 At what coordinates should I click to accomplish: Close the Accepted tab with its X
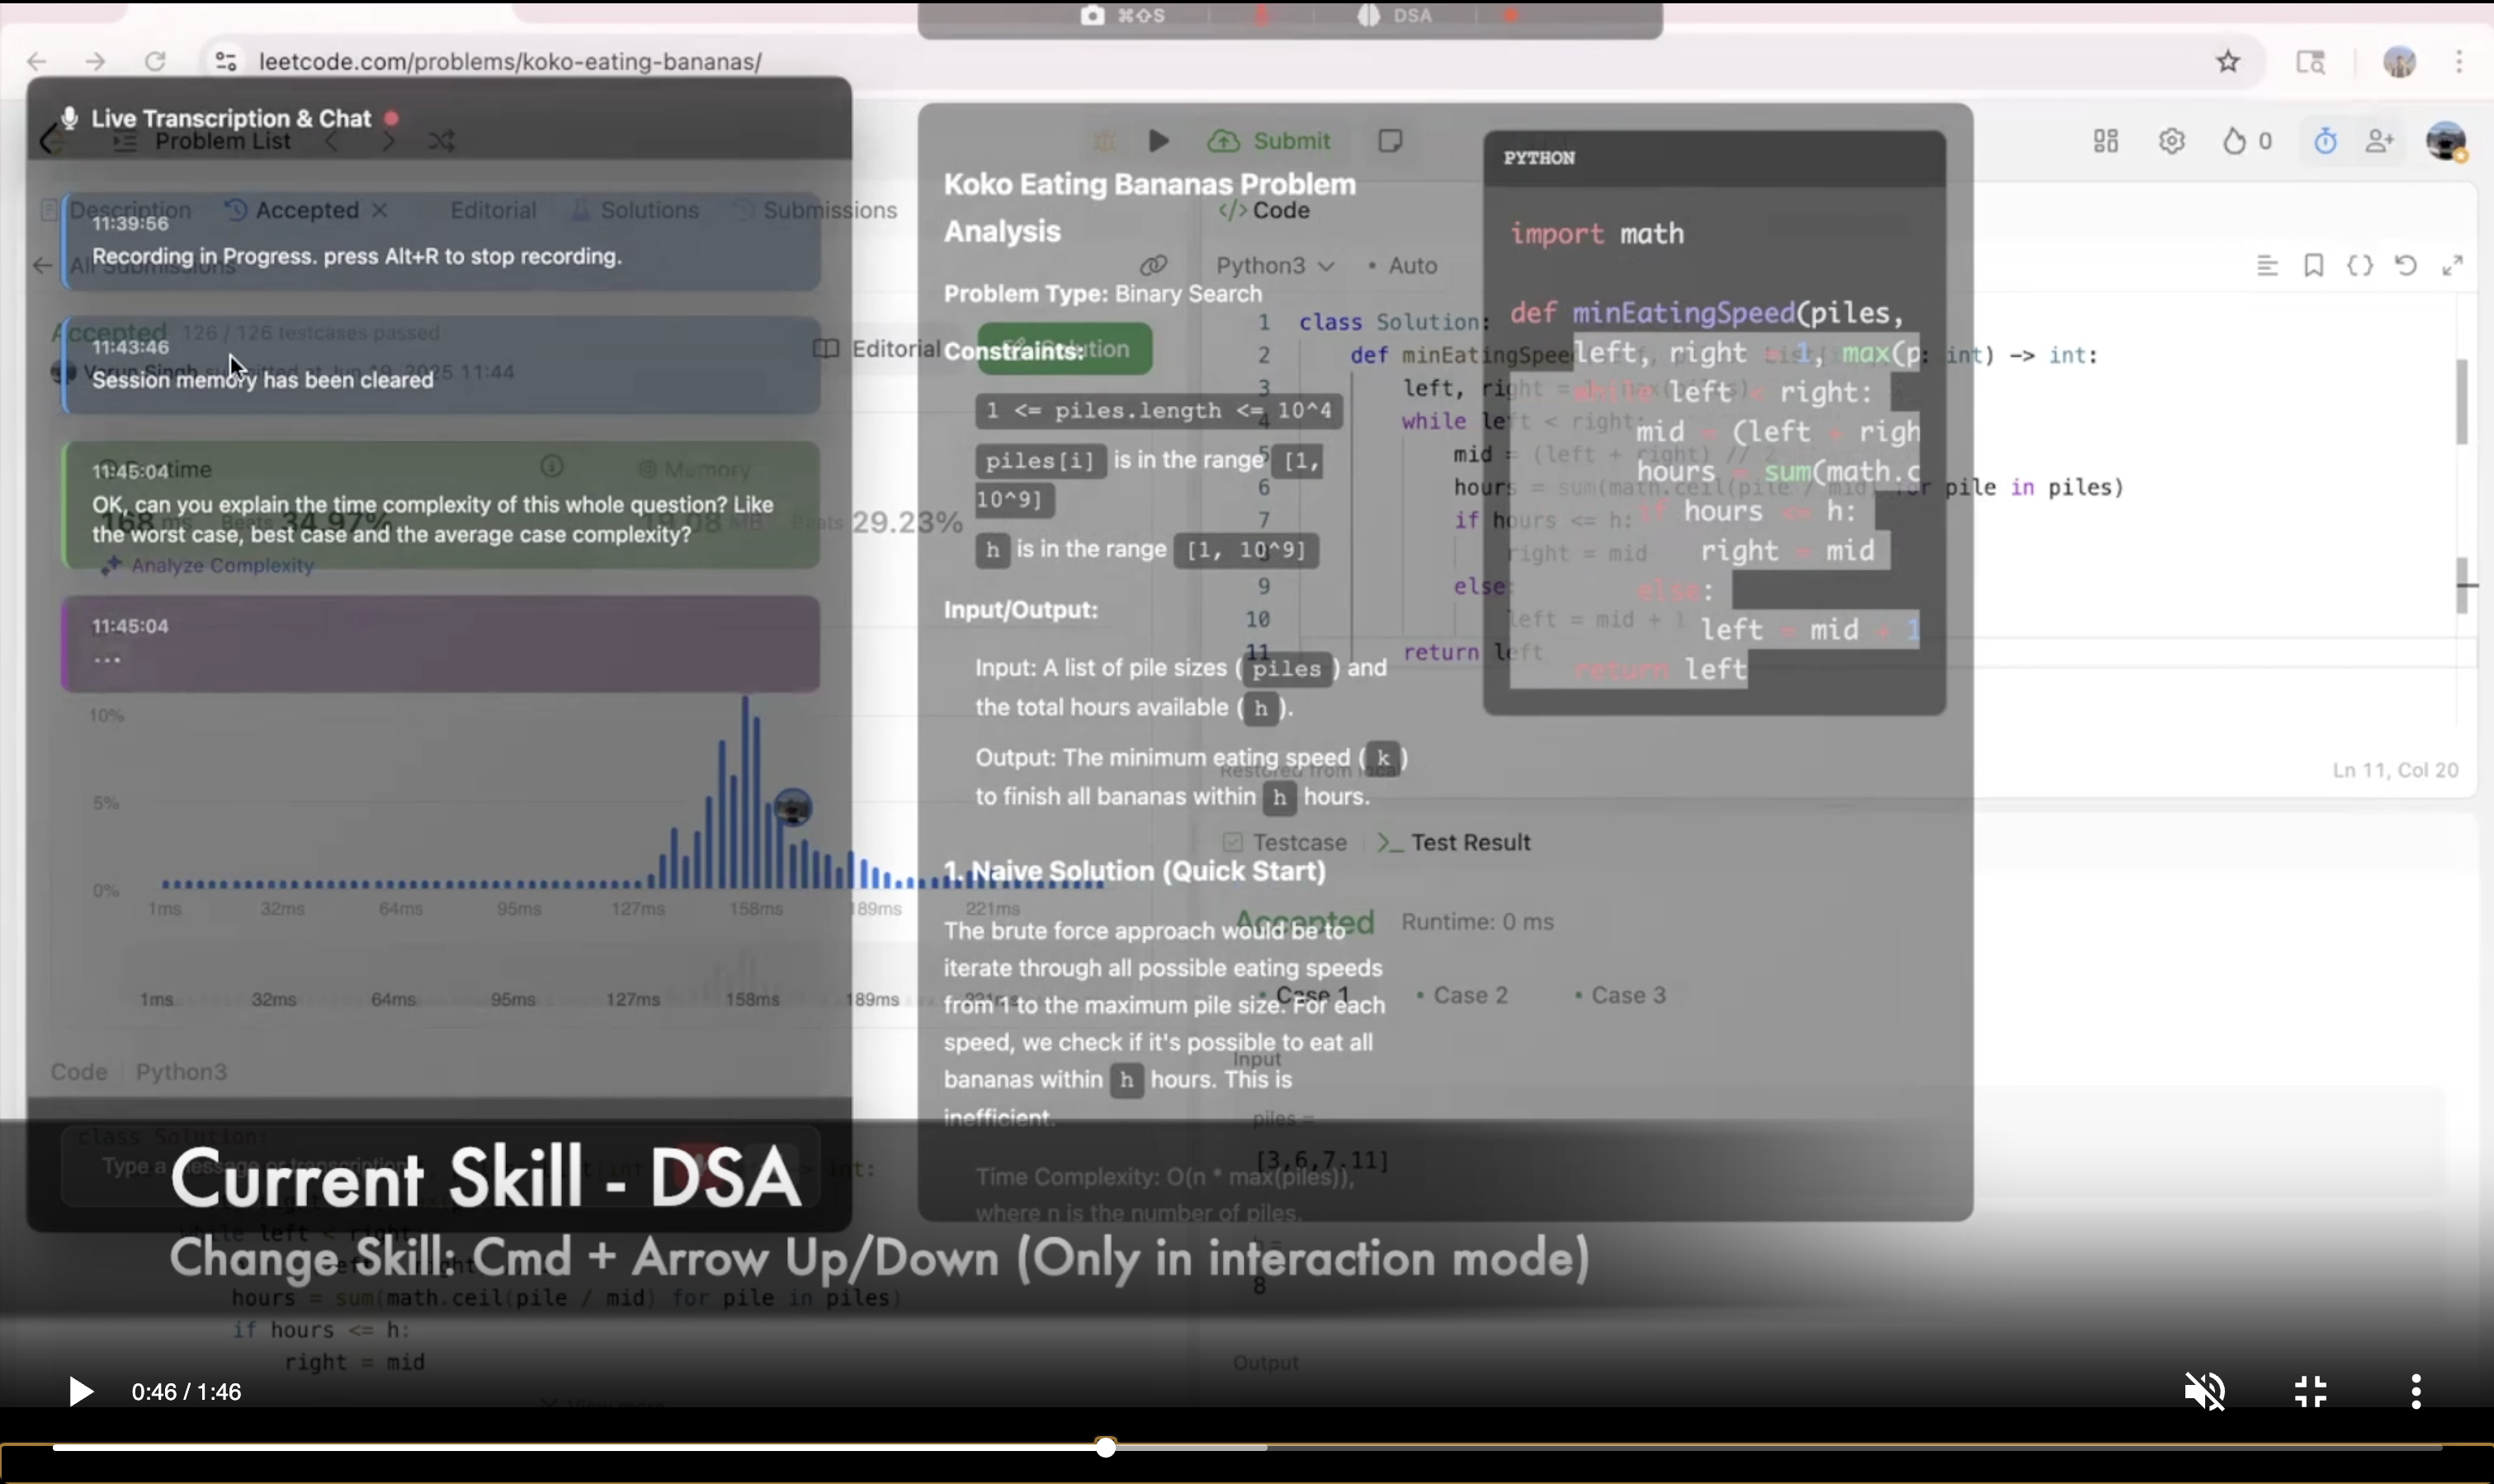click(x=380, y=210)
